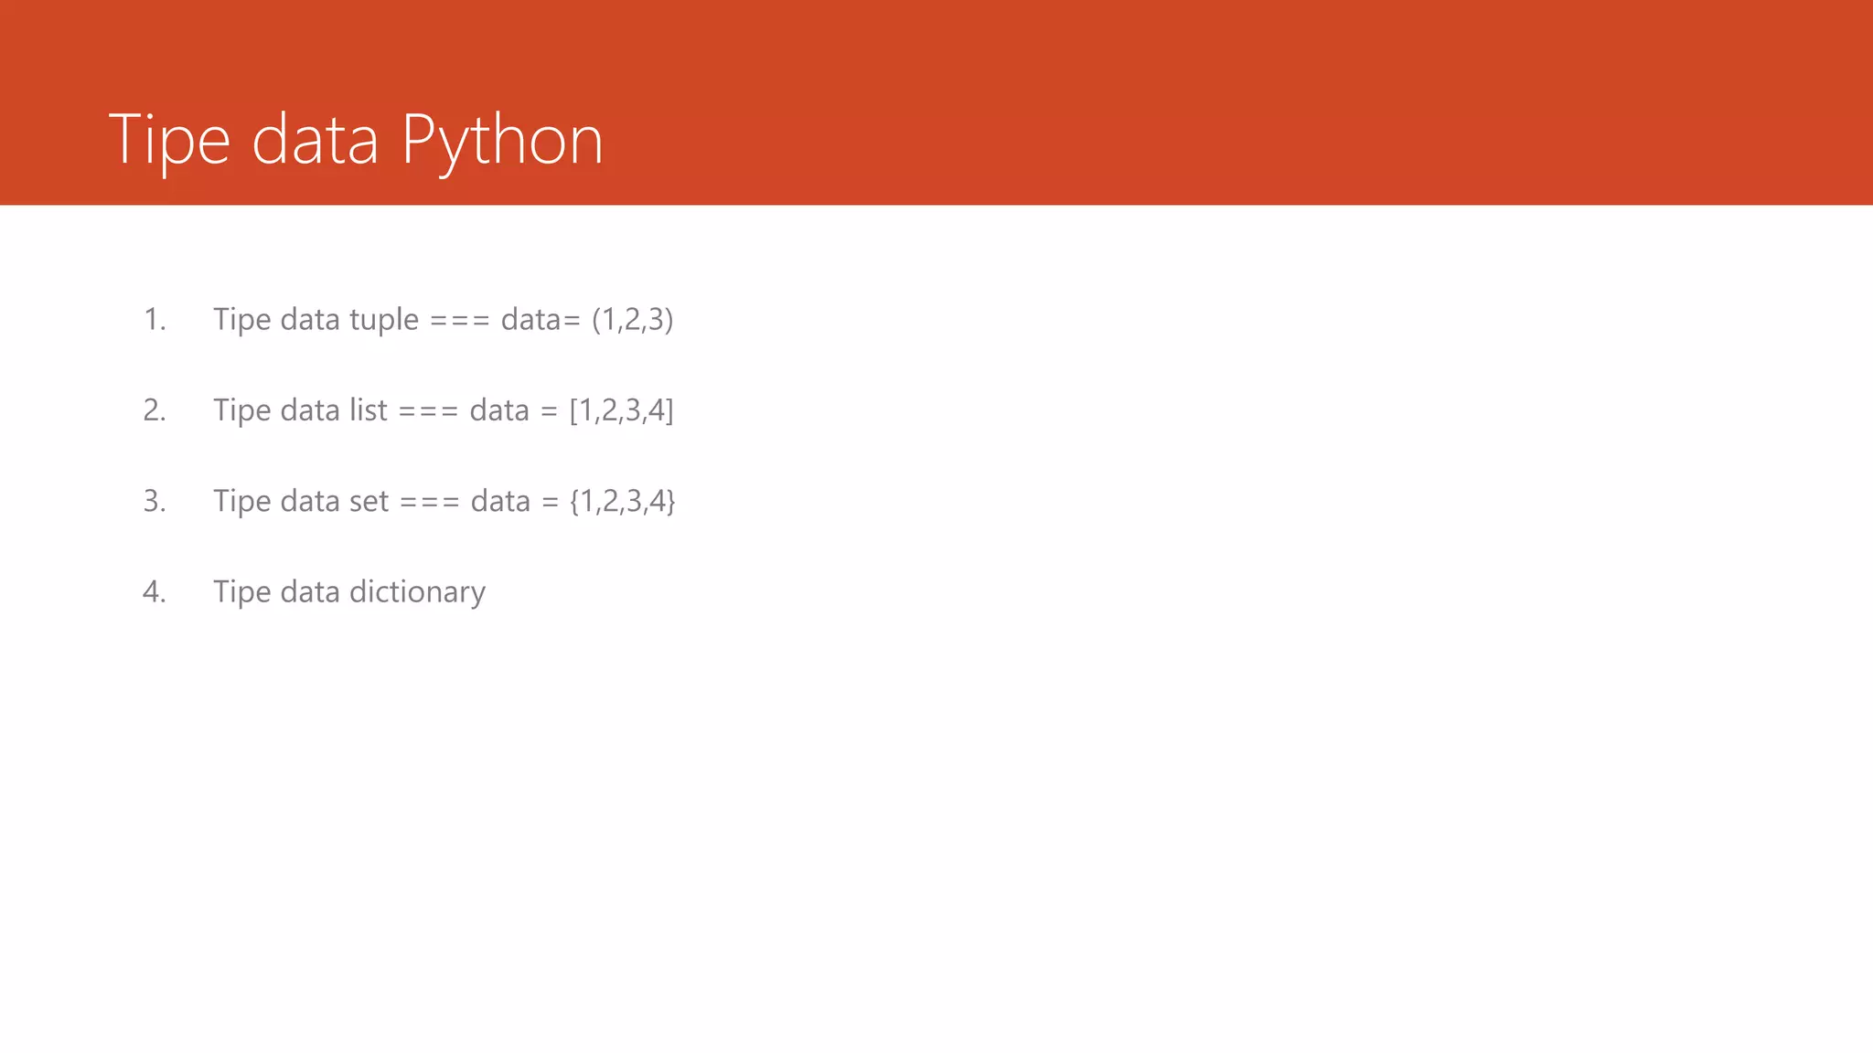
Task: Click the word set in item three
Action: point(369,502)
